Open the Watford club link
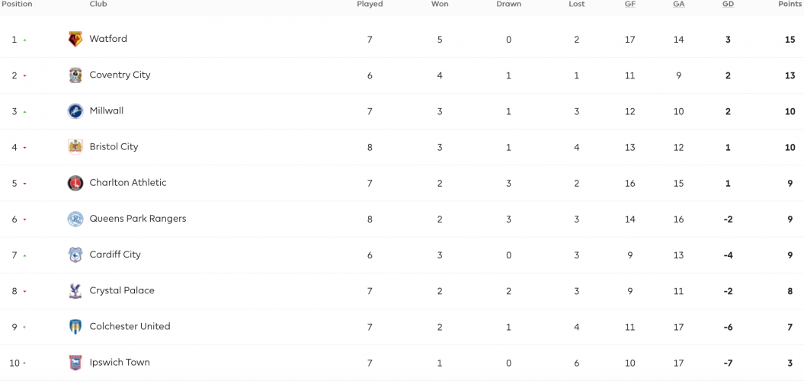The width and height of the screenshot is (804, 381). 108,38
